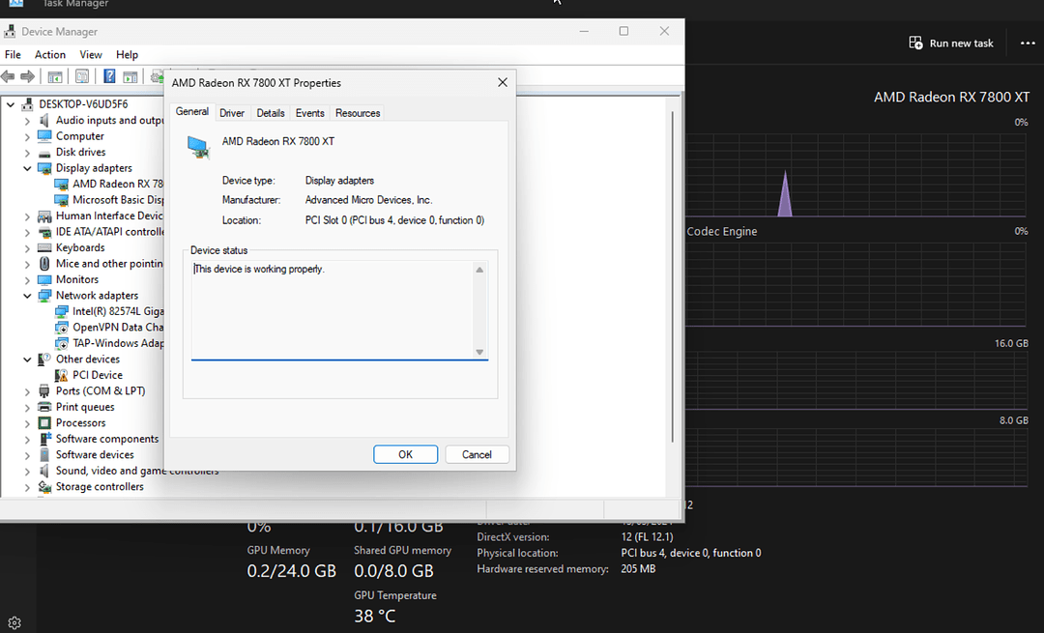The height and width of the screenshot is (633, 1044).
Task: Click the Properties toolbar icon
Action: click(82, 76)
